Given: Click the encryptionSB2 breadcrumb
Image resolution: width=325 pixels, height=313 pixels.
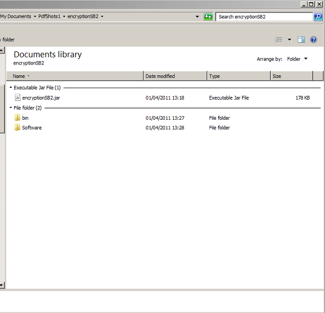Looking at the screenshot, I should click(x=83, y=16).
